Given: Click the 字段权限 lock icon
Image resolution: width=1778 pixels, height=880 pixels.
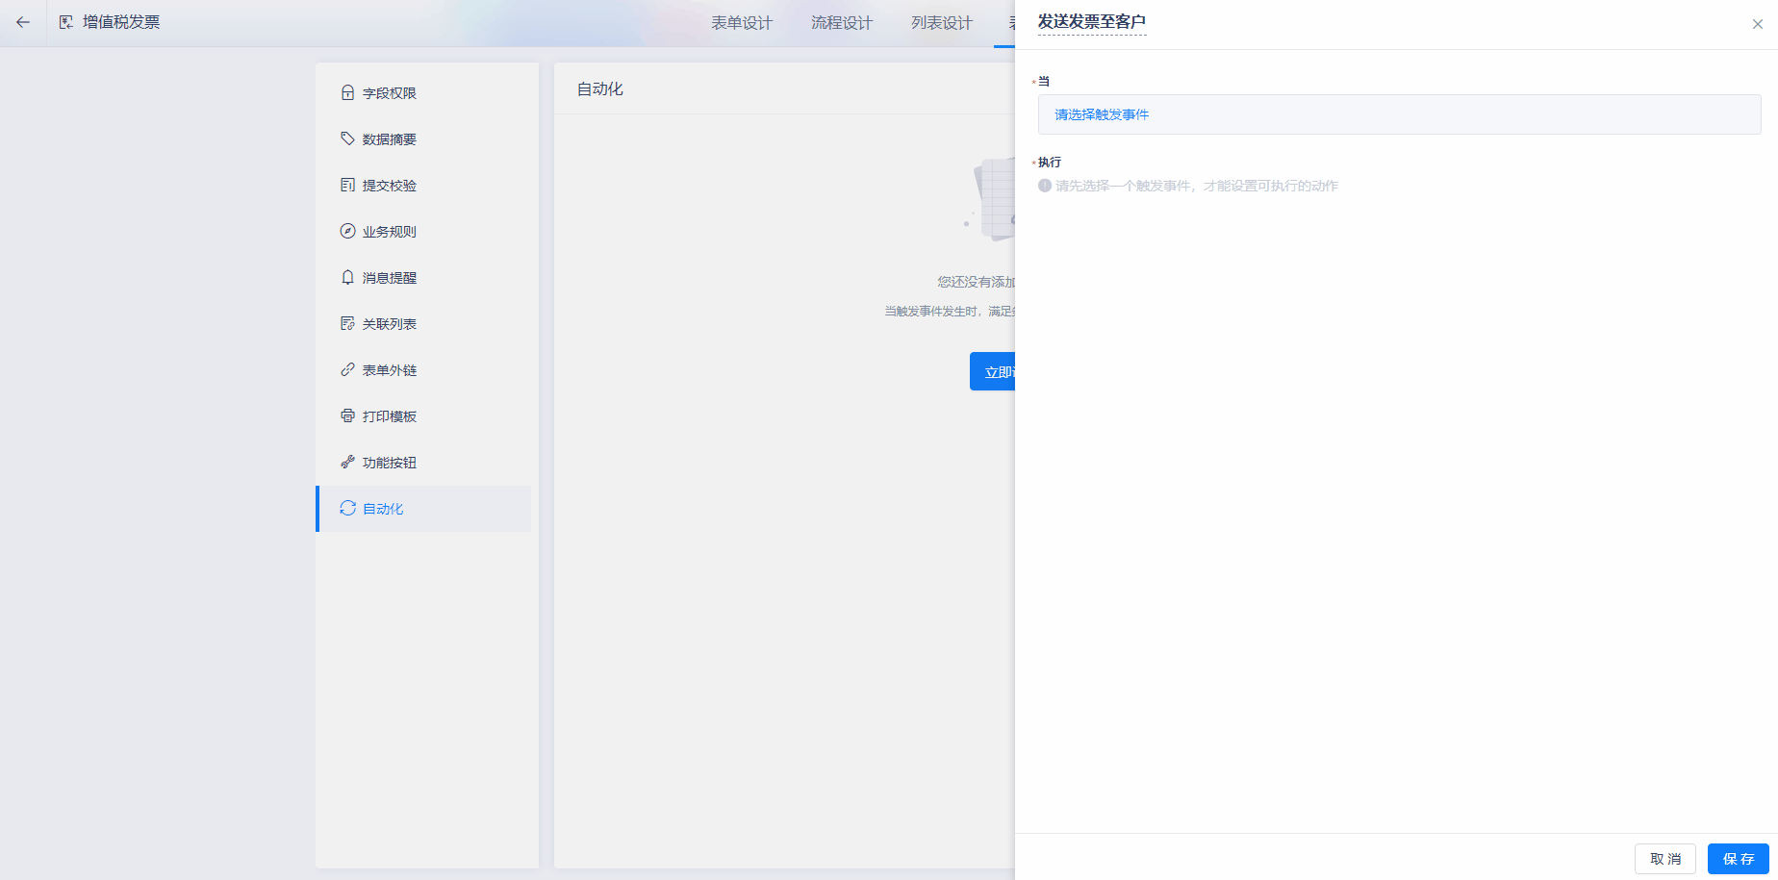Looking at the screenshot, I should (x=347, y=93).
